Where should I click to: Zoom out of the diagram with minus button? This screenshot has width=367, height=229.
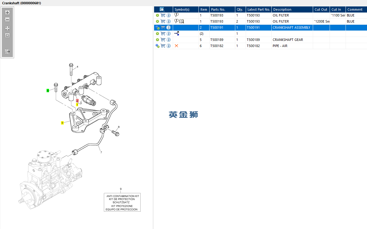pos(7,20)
